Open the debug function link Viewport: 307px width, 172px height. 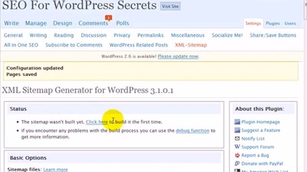coord(192,130)
